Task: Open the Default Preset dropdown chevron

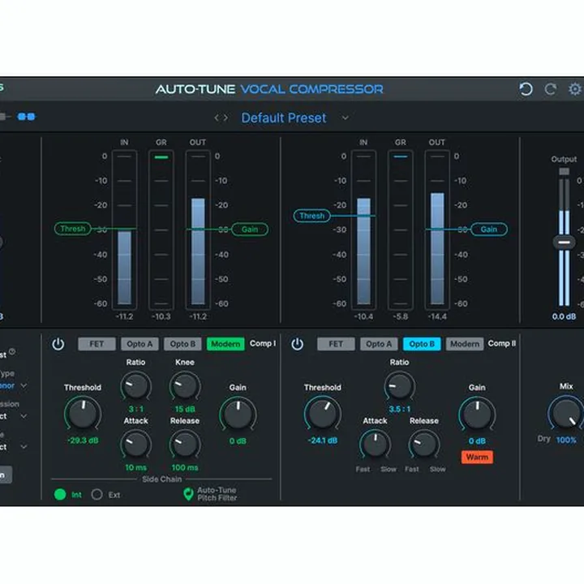Action: pyautogui.click(x=346, y=118)
